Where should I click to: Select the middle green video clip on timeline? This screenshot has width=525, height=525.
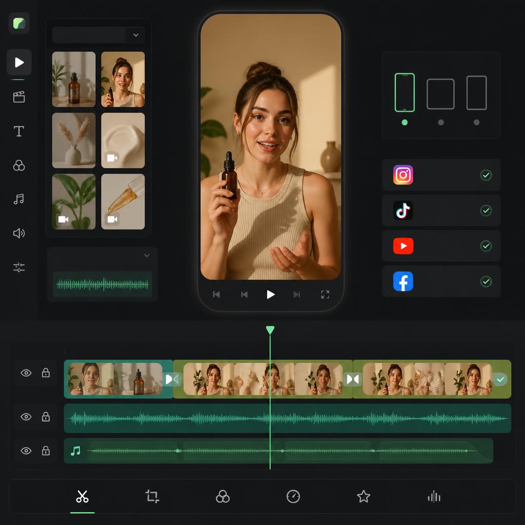pos(263,379)
